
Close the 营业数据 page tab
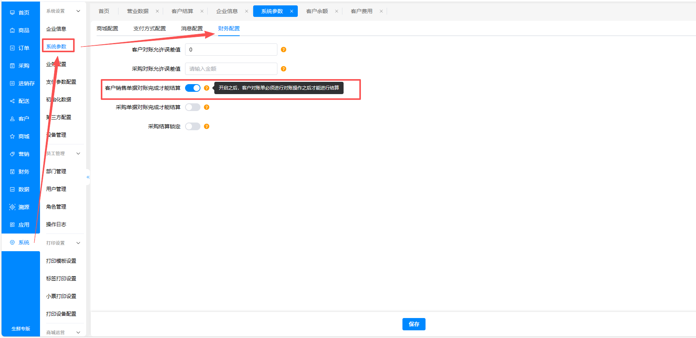coord(157,11)
